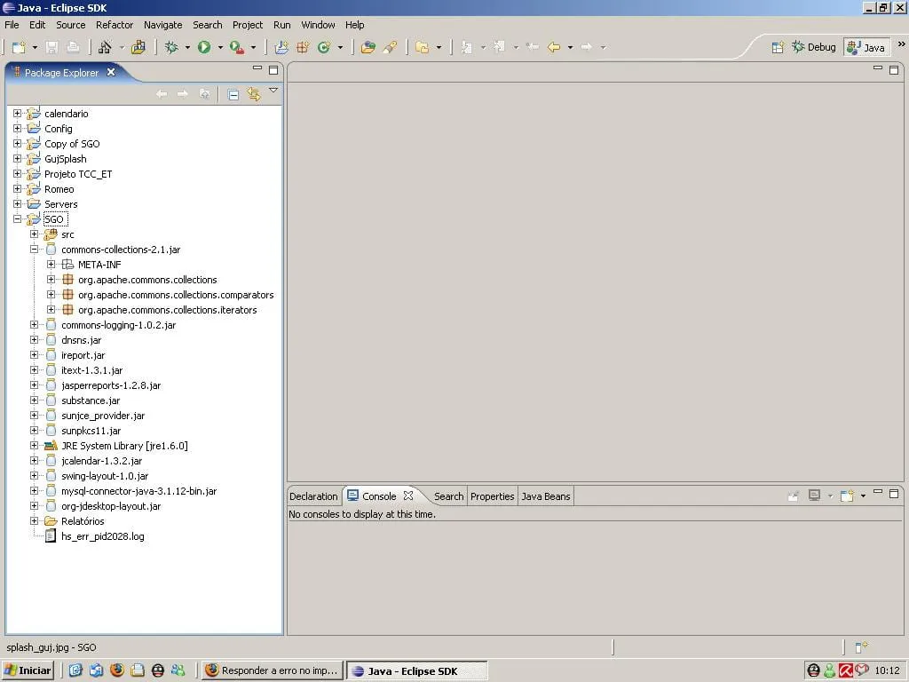
Task: Click the New Java Class icon
Action: pyautogui.click(x=324, y=47)
